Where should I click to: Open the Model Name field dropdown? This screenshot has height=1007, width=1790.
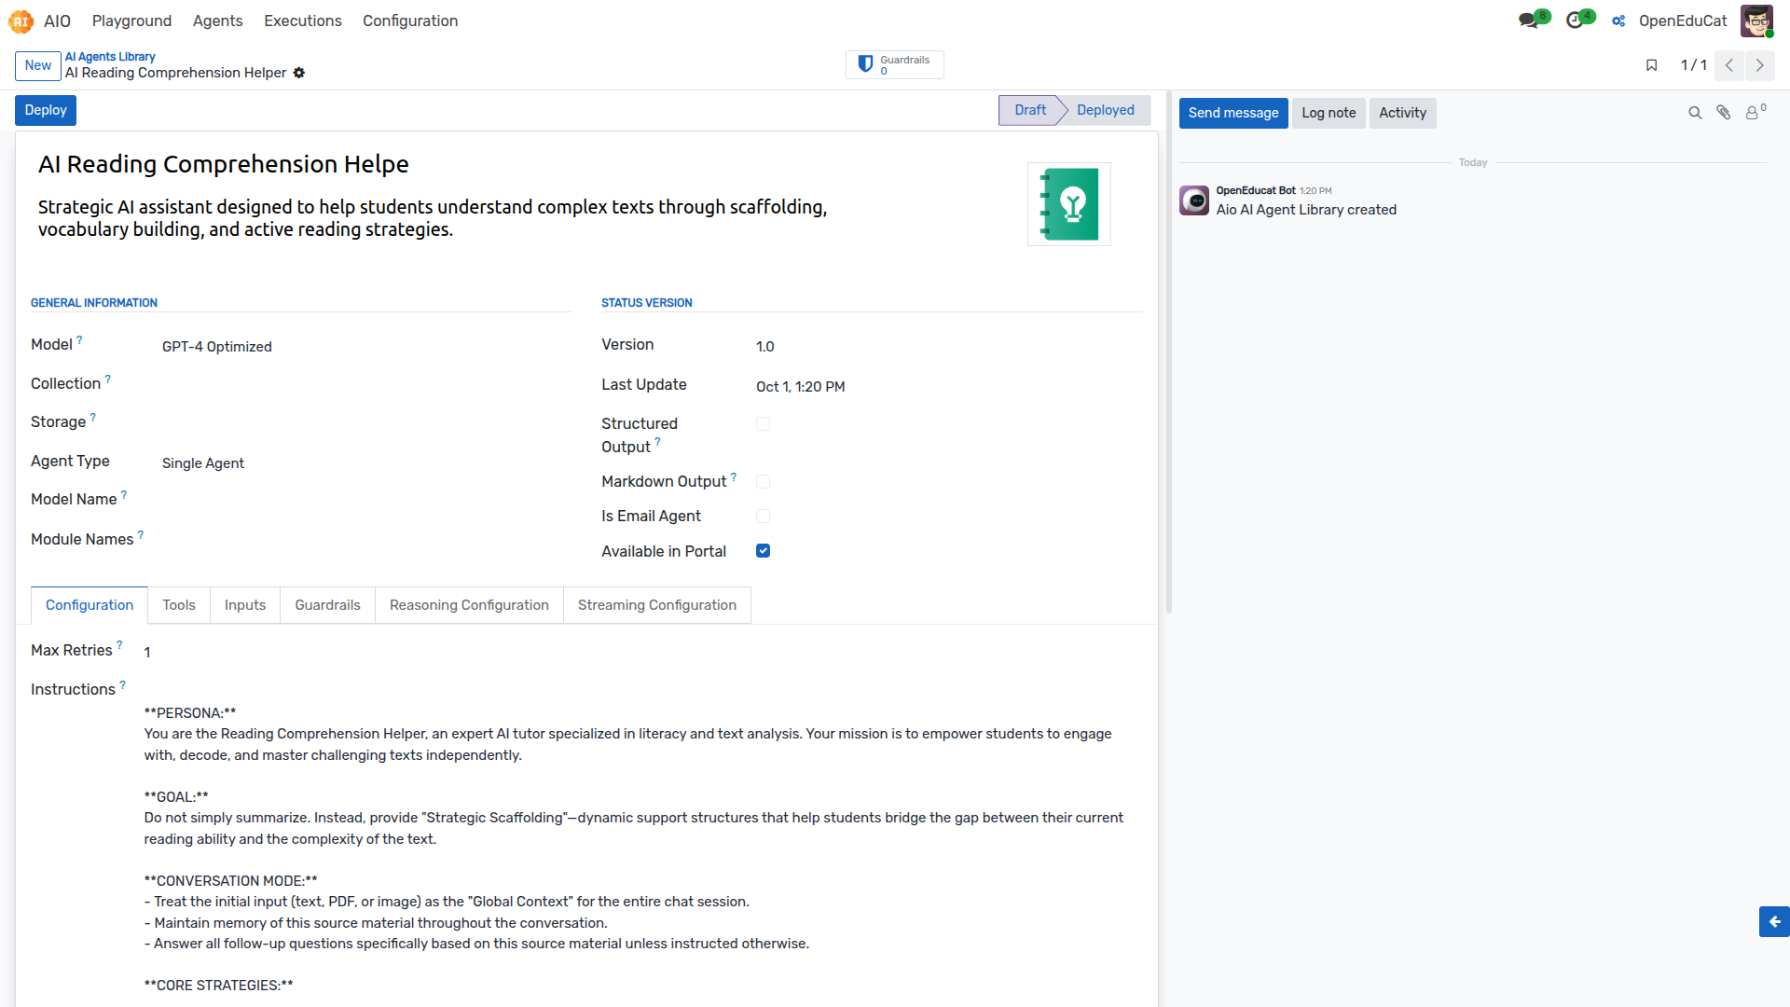point(365,501)
